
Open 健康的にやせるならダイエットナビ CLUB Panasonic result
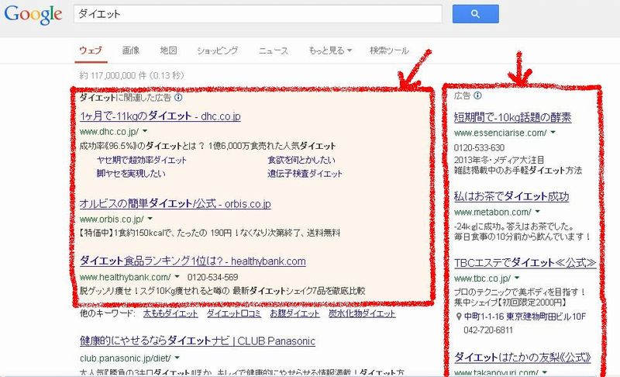coord(198,341)
